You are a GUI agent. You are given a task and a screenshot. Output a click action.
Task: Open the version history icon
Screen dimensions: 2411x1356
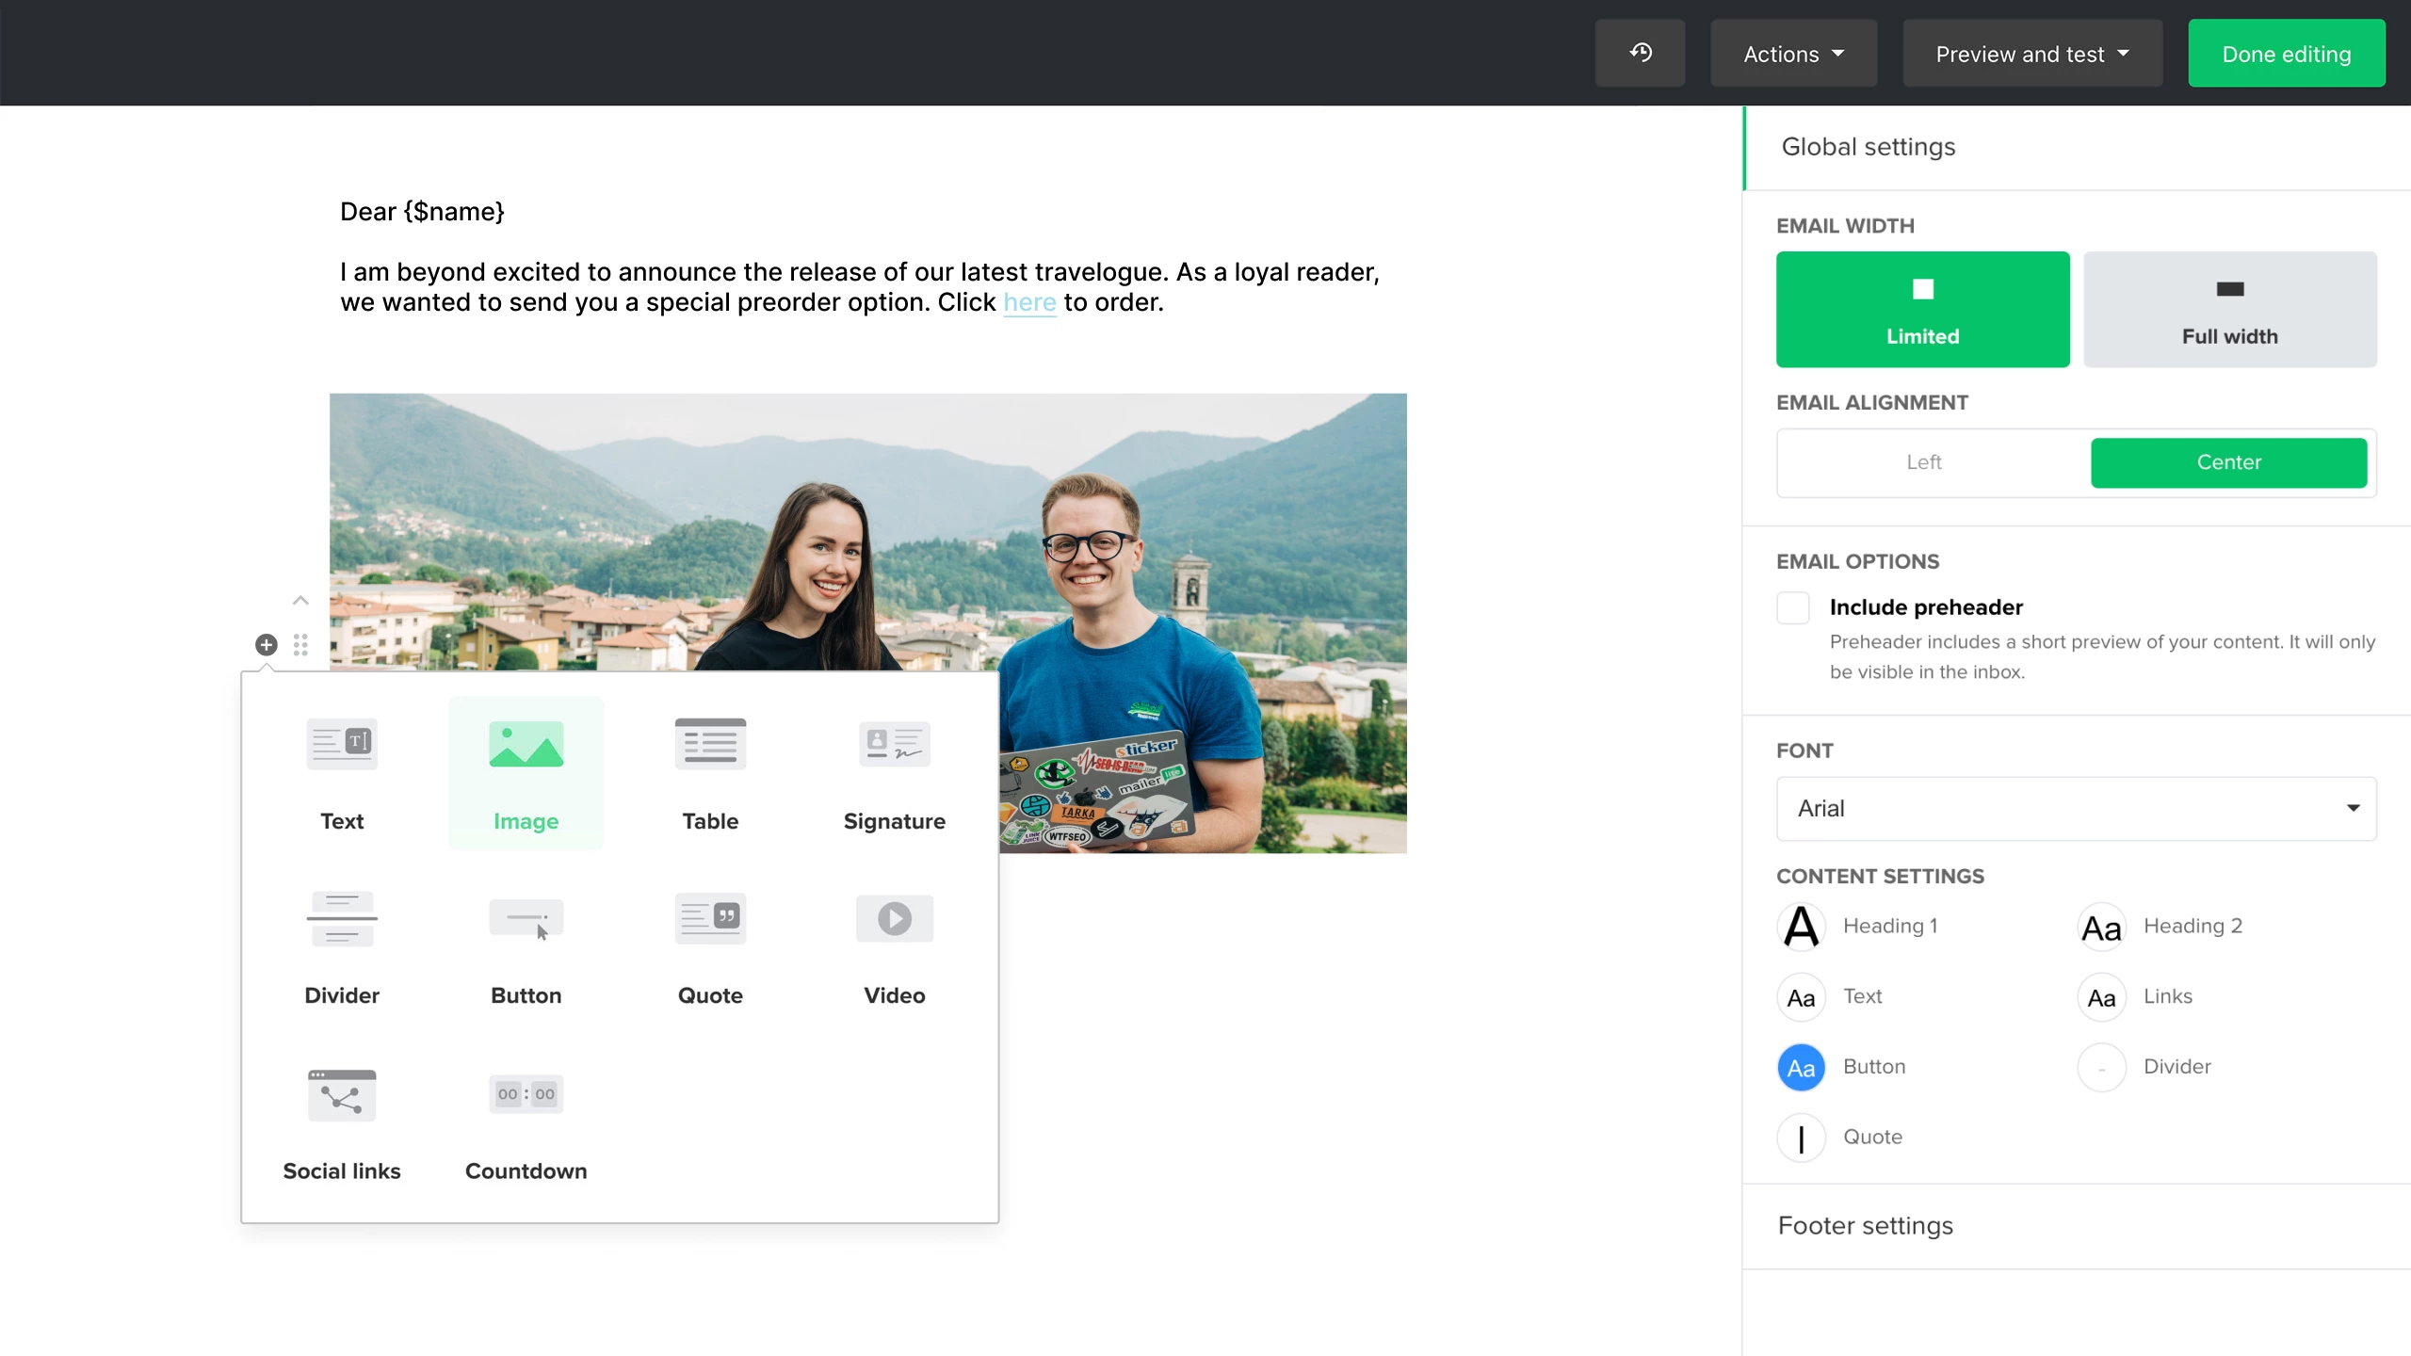pyautogui.click(x=1640, y=53)
